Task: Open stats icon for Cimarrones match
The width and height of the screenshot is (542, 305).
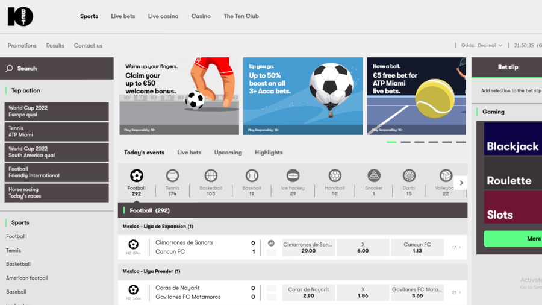Action: point(271,244)
